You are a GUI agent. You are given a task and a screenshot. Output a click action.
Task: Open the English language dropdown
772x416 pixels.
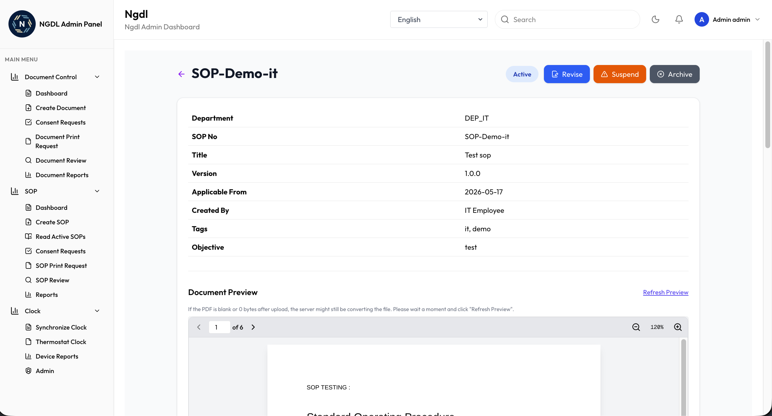point(439,19)
